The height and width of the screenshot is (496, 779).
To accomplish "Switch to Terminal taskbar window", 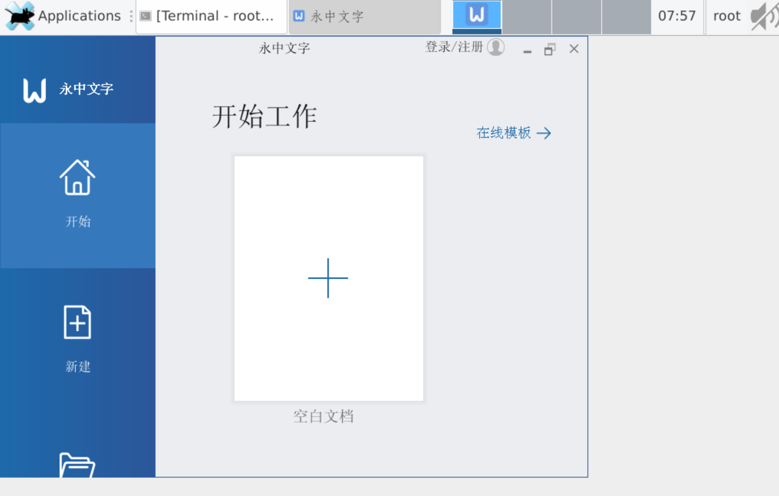I will click(x=211, y=16).
